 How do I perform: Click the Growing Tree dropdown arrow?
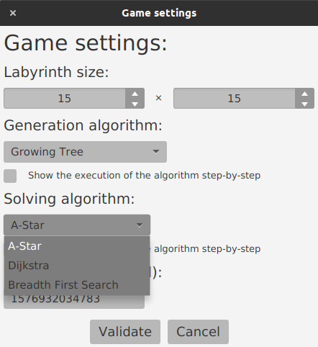[156, 152]
